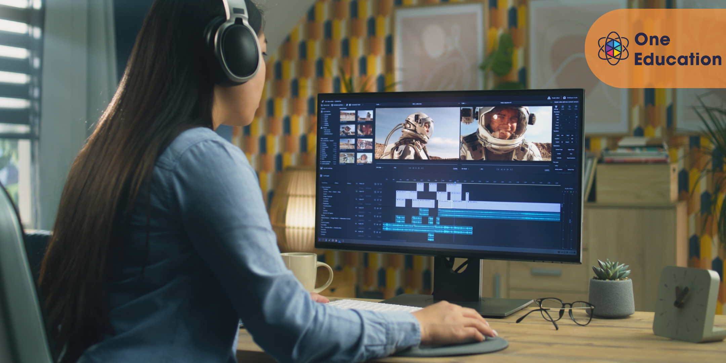
Task: Click the Object Track button
Action: [571, 150]
